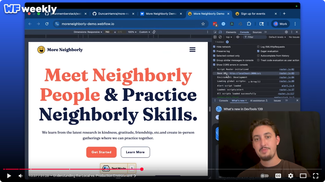Open Dimensions: Responsive dropdown
The image size is (325, 182).
tap(88, 32)
